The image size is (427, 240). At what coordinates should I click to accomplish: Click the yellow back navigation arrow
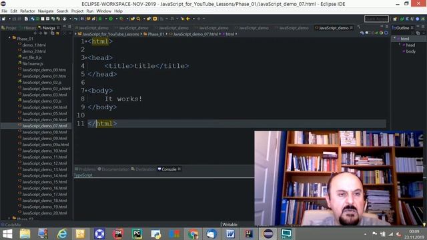tap(188, 19)
